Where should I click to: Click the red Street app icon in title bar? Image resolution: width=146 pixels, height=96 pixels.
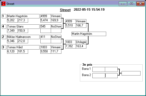[3, 4]
